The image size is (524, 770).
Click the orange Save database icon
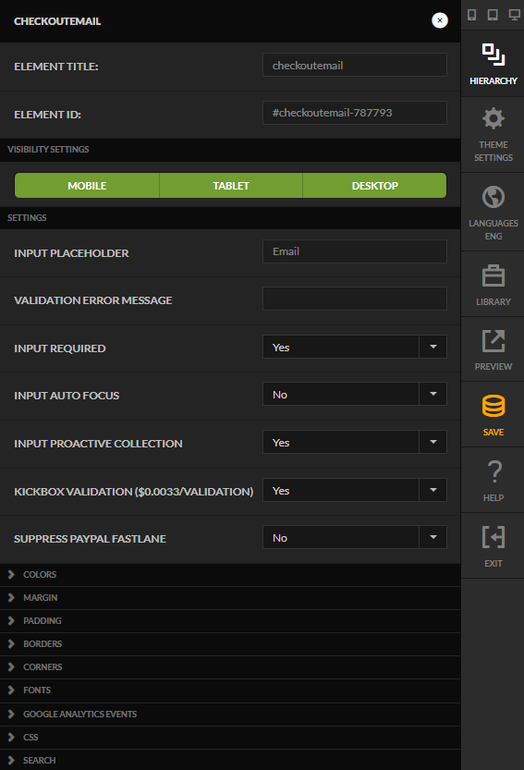click(x=494, y=406)
